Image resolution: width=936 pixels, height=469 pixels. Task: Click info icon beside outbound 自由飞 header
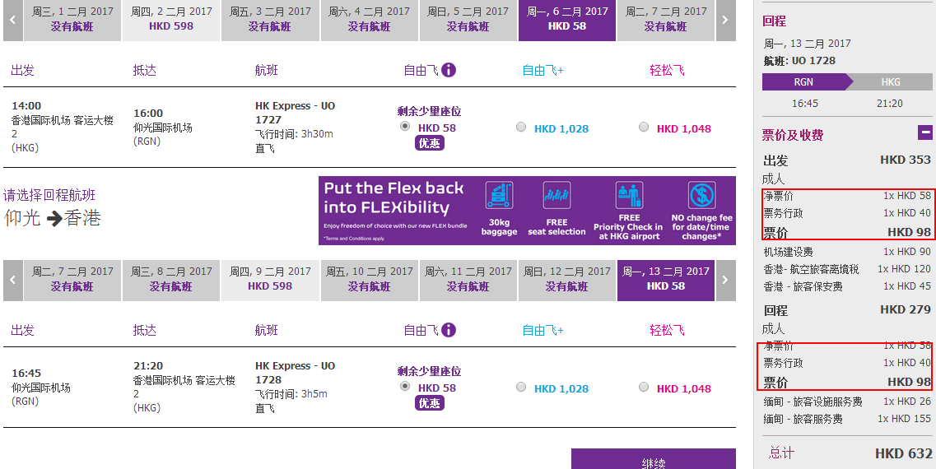449,70
